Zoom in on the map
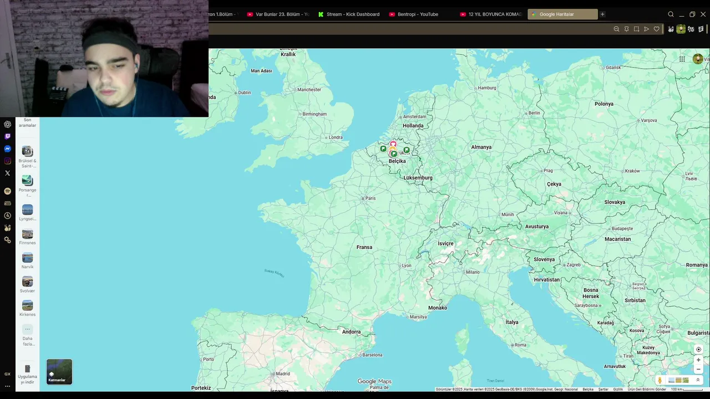Image resolution: width=710 pixels, height=399 pixels. (x=698, y=360)
